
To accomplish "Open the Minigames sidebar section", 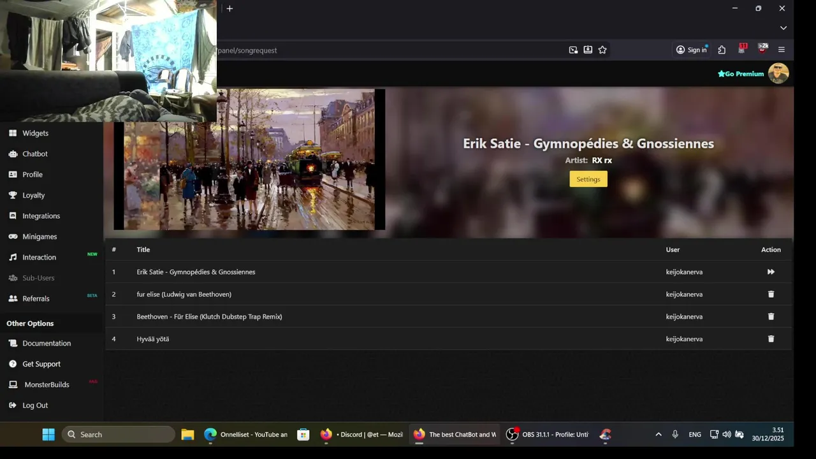I will pos(40,237).
